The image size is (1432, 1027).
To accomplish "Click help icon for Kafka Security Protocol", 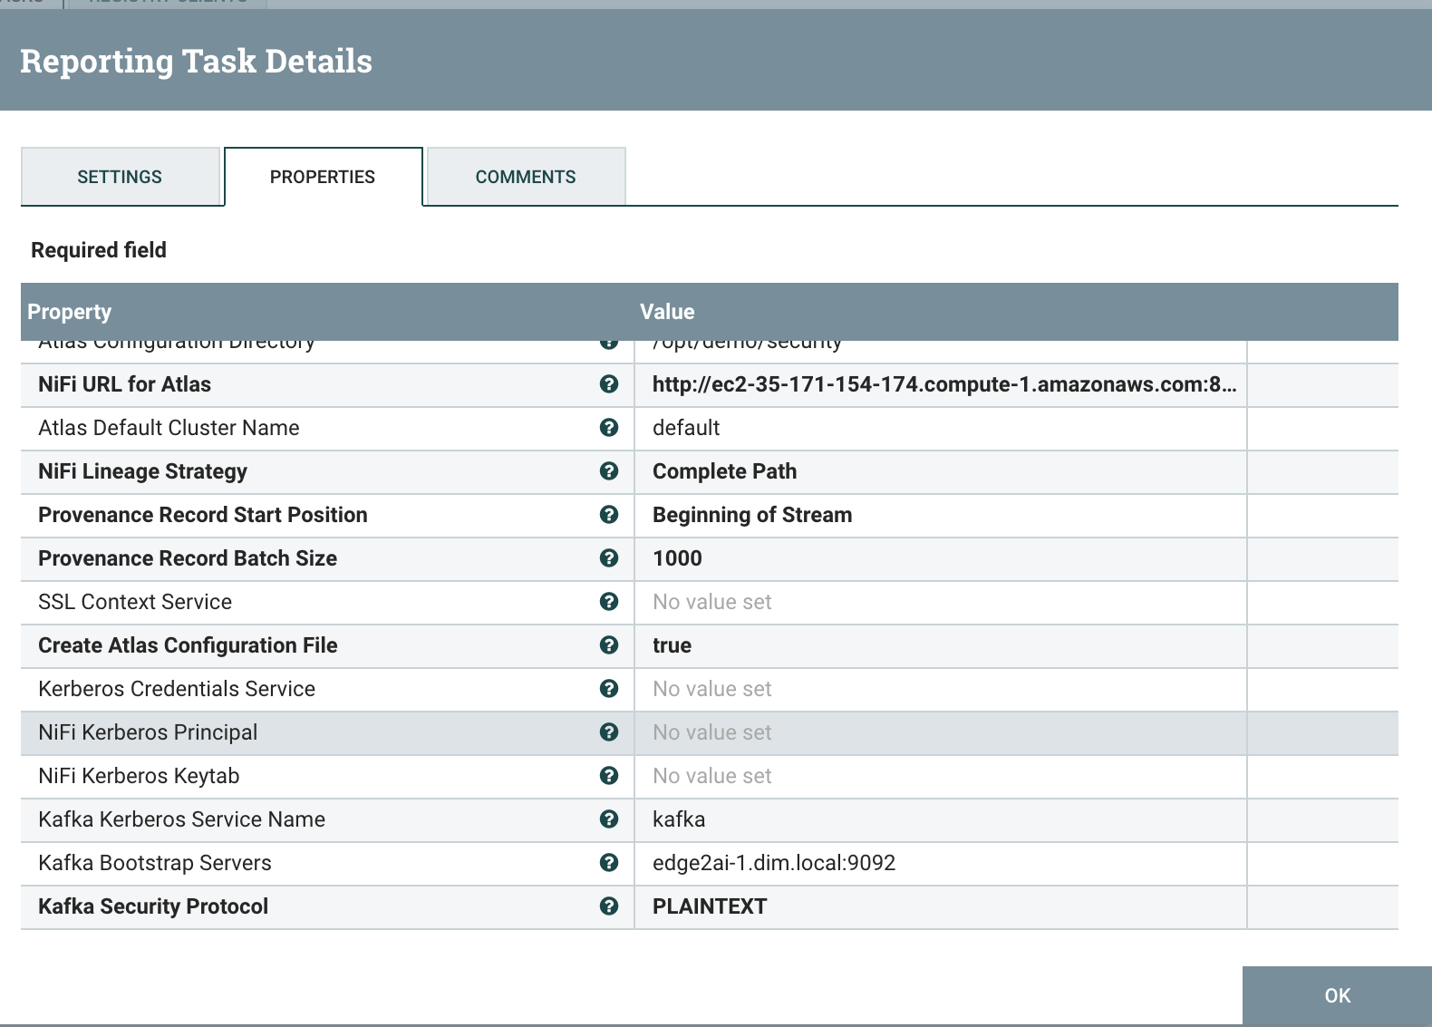I will [609, 906].
